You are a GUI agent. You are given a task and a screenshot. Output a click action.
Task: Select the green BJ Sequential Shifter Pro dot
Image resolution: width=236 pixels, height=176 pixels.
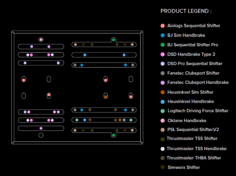[163, 45]
